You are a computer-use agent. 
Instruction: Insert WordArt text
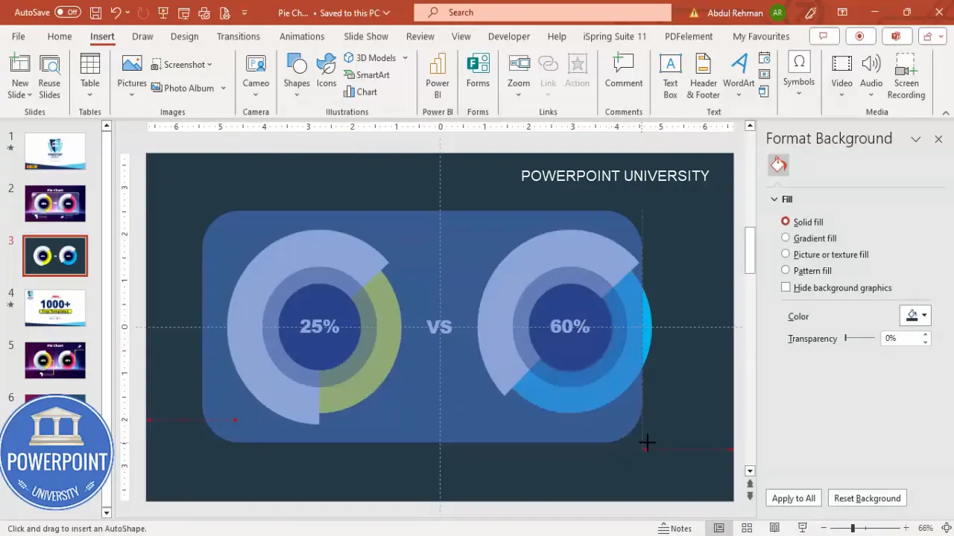738,74
